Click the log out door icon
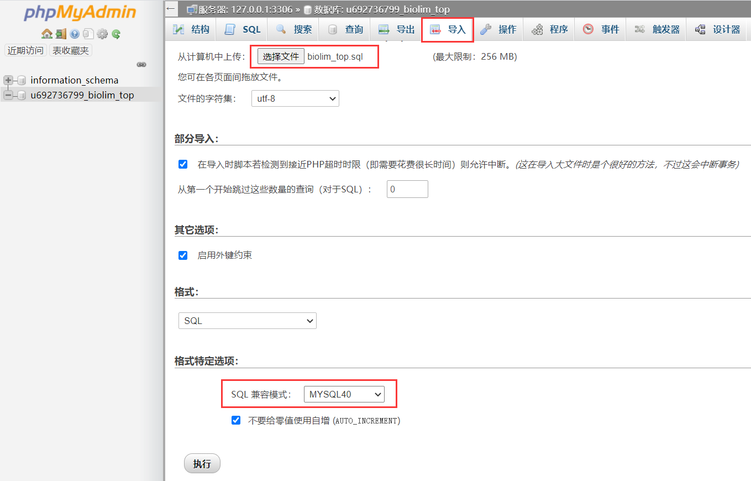Image resolution: width=751 pixels, height=481 pixels. [61, 34]
